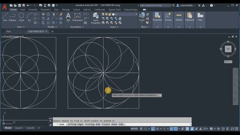240x135 pixels.
Task: Toggle ortho mode in status bar
Action: [x=153, y=129]
